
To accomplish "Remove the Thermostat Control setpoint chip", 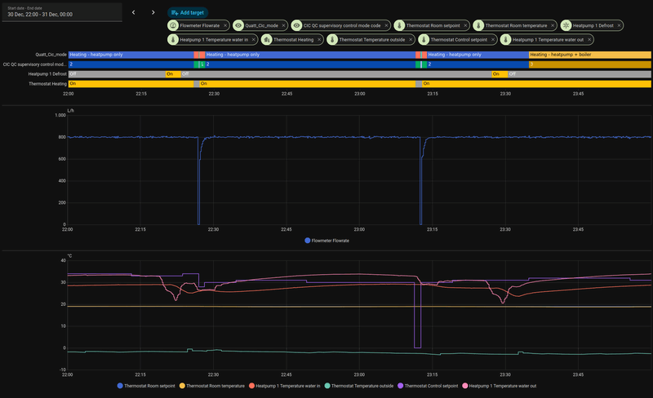I will (x=493, y=39).
